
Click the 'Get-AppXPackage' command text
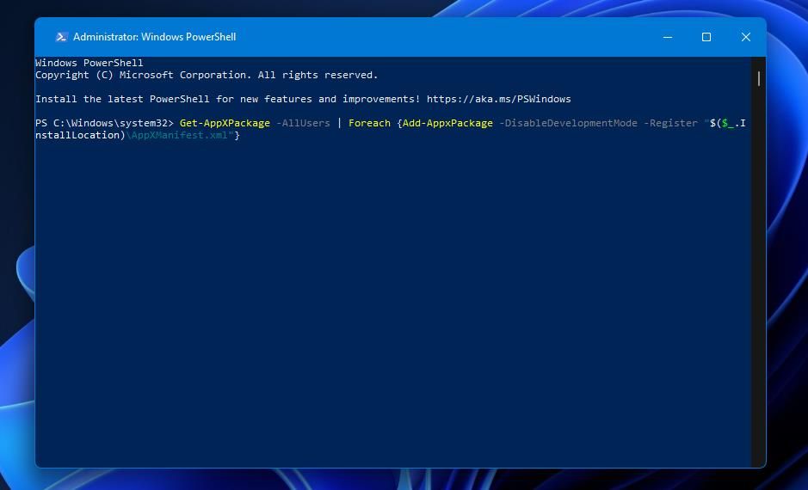tap(225, 123)
